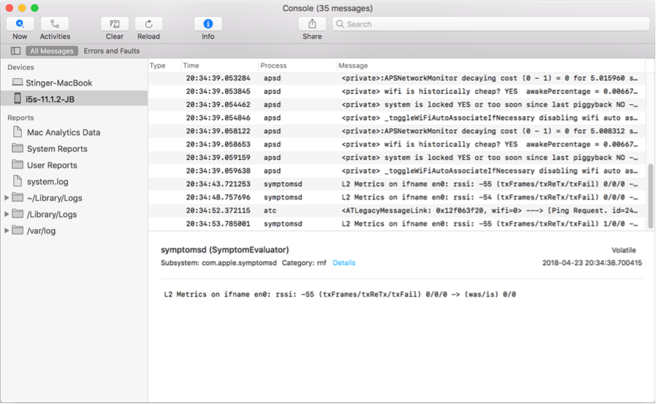Toggle the sidebar visibility icon
Viewport: 656px width, 404px height.
[16, 51]
